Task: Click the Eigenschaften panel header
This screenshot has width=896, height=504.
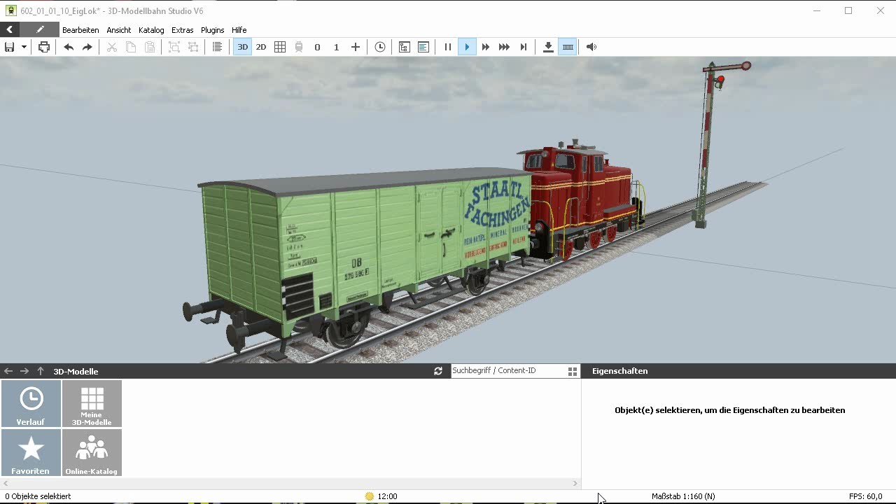Action: click(738, 371)
